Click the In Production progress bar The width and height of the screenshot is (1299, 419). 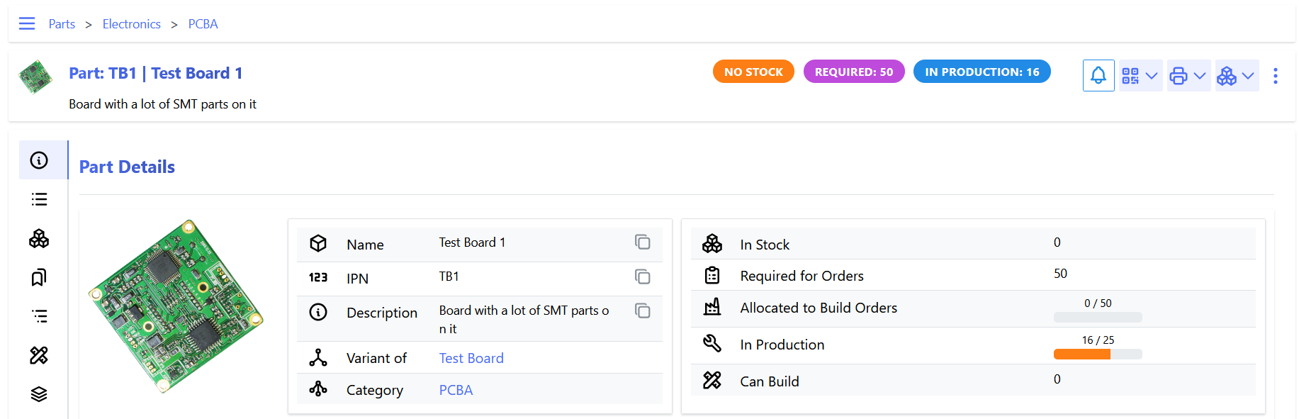[x=1097, y=354]
